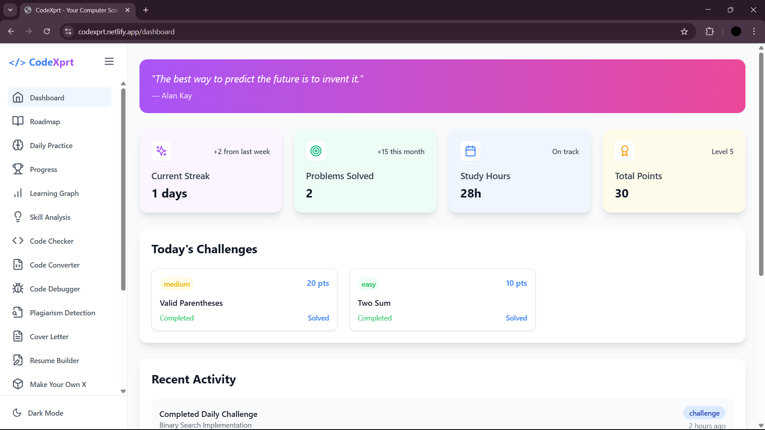Image resolution: width=765 pixels, height=430 pixels.
Task: Click Plagiarism Detection file search icon
Action: coord(18,312)
